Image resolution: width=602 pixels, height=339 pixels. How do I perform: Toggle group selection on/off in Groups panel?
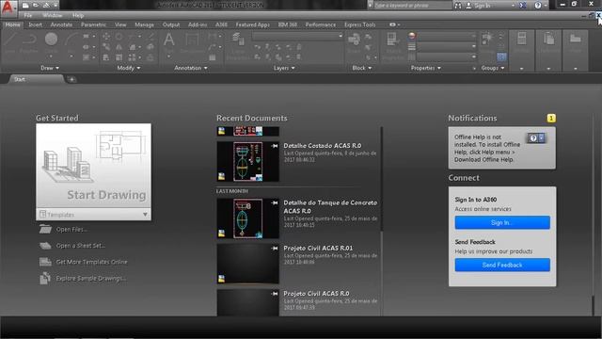tap(501, 57)
